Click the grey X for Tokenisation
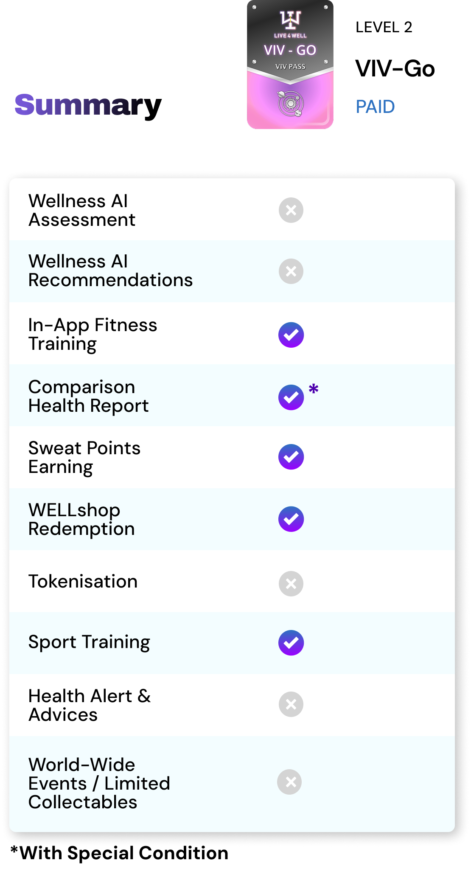Image resolution: width=471 pixels, height=883 pixels. click(291, 584)
